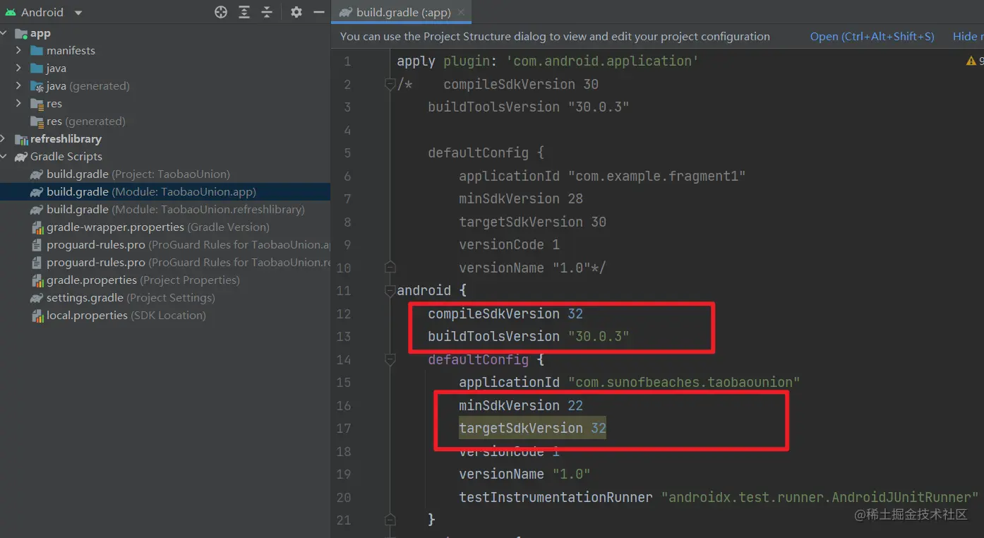The image size is (984, 538).
Task: Select the app module folder icon
Action: click(x=21, y=33)
